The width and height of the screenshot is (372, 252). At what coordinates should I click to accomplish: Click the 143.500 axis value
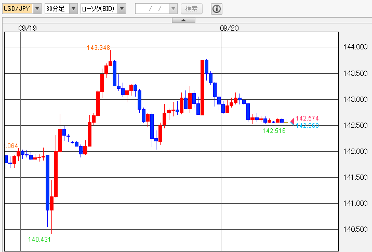click(355, 73)
